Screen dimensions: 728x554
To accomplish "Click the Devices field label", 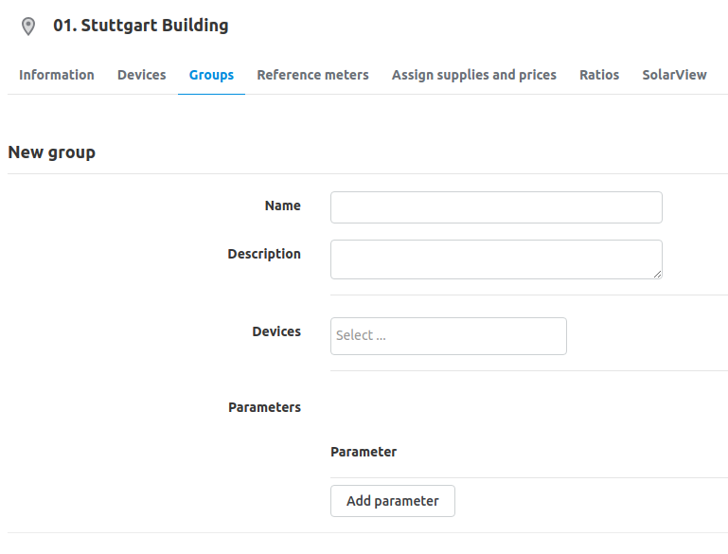I will pyautogui.click(x=276, y=331).
